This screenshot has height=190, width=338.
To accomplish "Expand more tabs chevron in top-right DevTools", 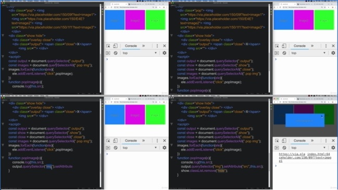I will 312,46.
